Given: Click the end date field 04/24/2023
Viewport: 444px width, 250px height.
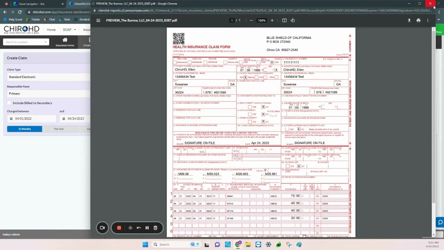Looking at the screenshot, I should pyautogui.click(x=76, y=119).
